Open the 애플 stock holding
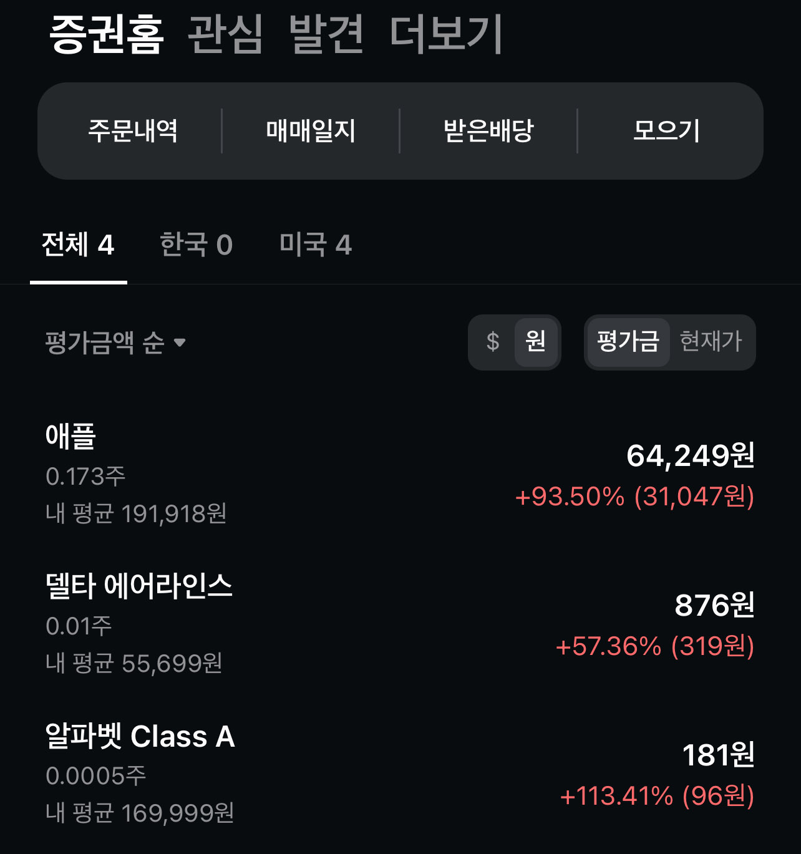The height and width of the screenshot is (854, 801). coord(399,474)
